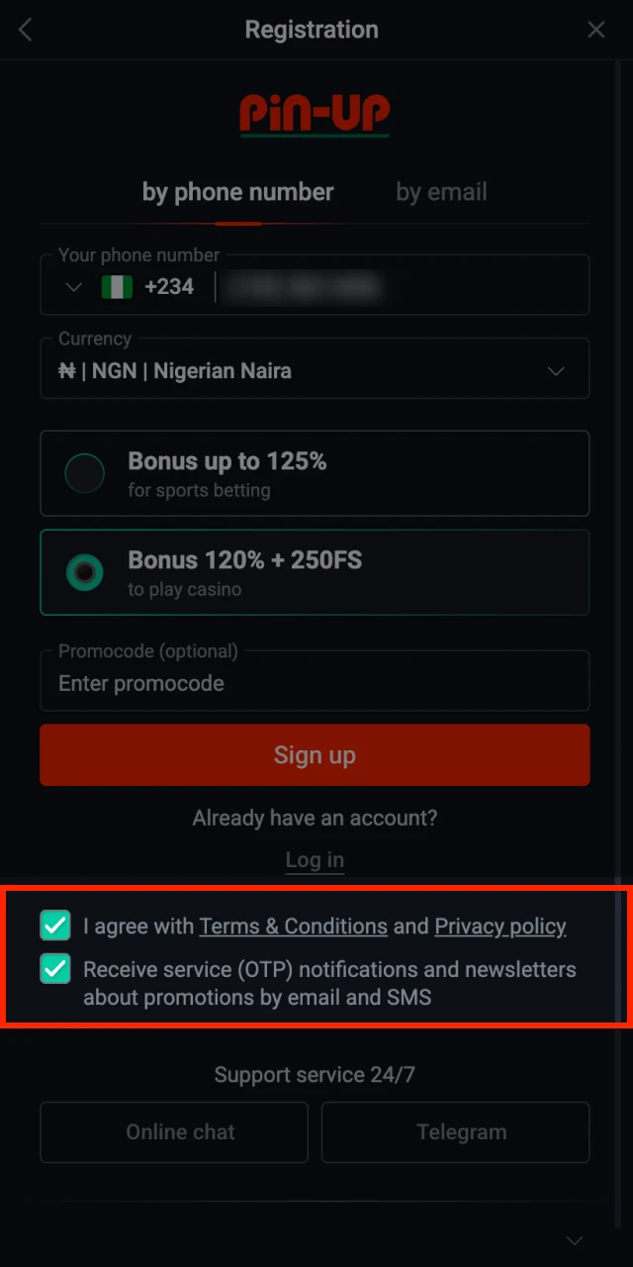Click the bottom scroll-down chevron

(x=574, y=1240)
